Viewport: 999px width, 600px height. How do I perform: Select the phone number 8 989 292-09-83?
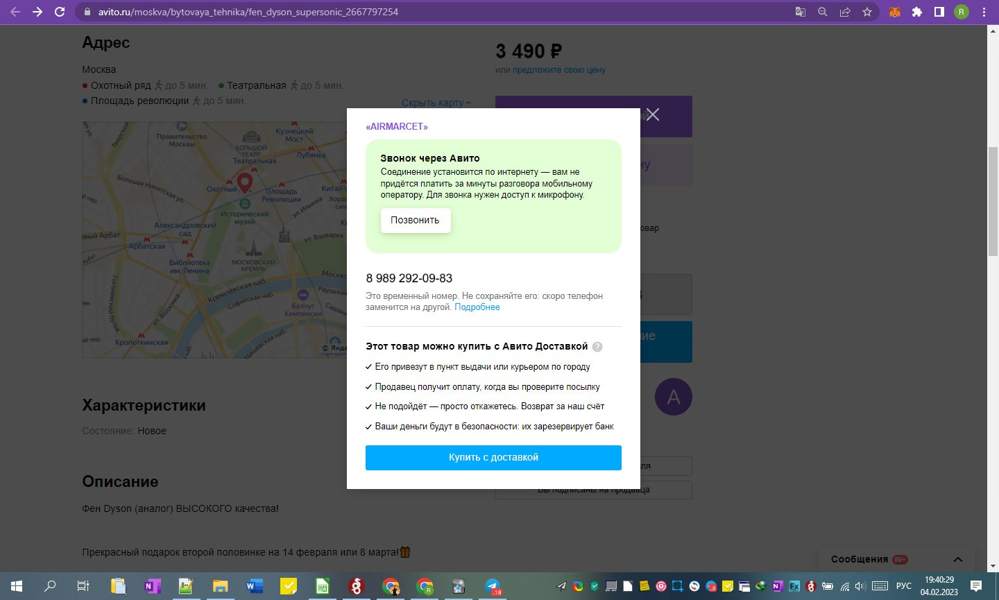point(409,278)
